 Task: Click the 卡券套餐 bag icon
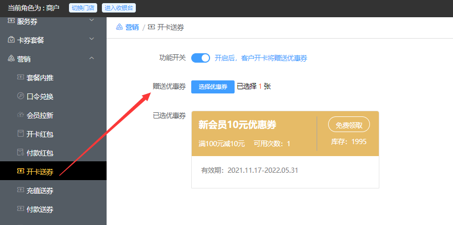coord(11,40)
